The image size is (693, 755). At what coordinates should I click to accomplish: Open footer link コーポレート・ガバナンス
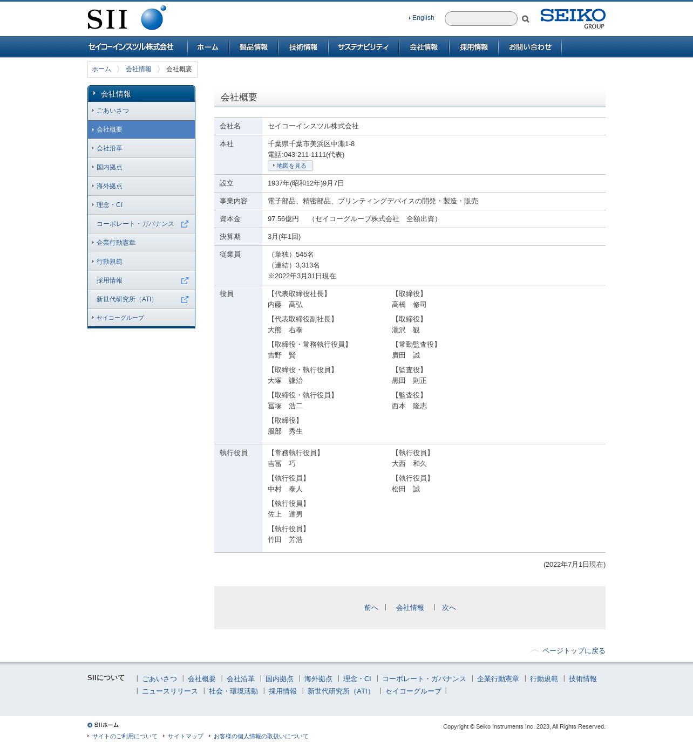pos(424,679)
